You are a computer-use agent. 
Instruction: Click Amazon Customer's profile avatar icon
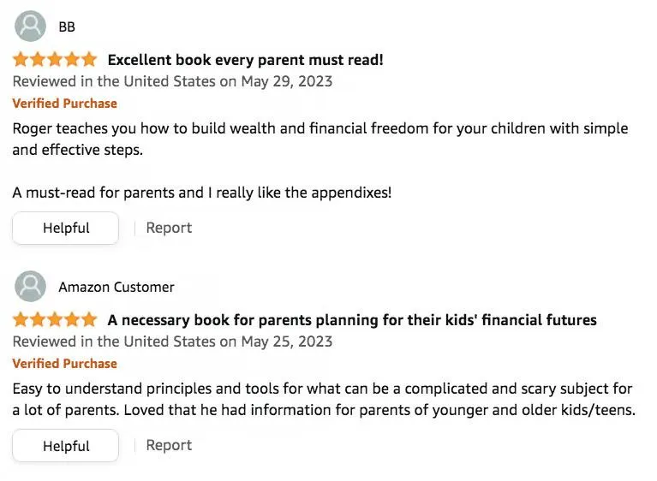(31, 287)
